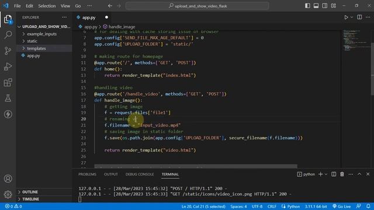
Task: Open the Manage gear icon
Action: [8, 194]
